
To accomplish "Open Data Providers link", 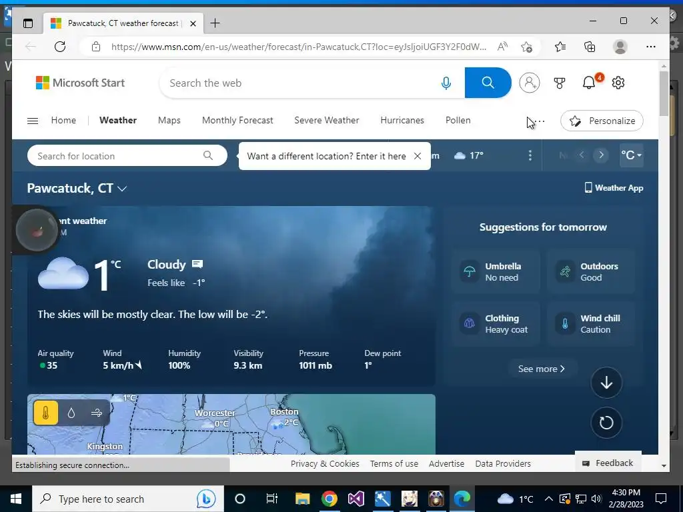I will tap(503, 464).
